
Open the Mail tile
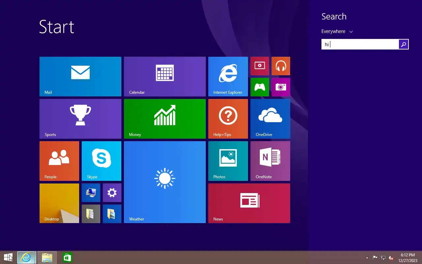pos(80,77)
